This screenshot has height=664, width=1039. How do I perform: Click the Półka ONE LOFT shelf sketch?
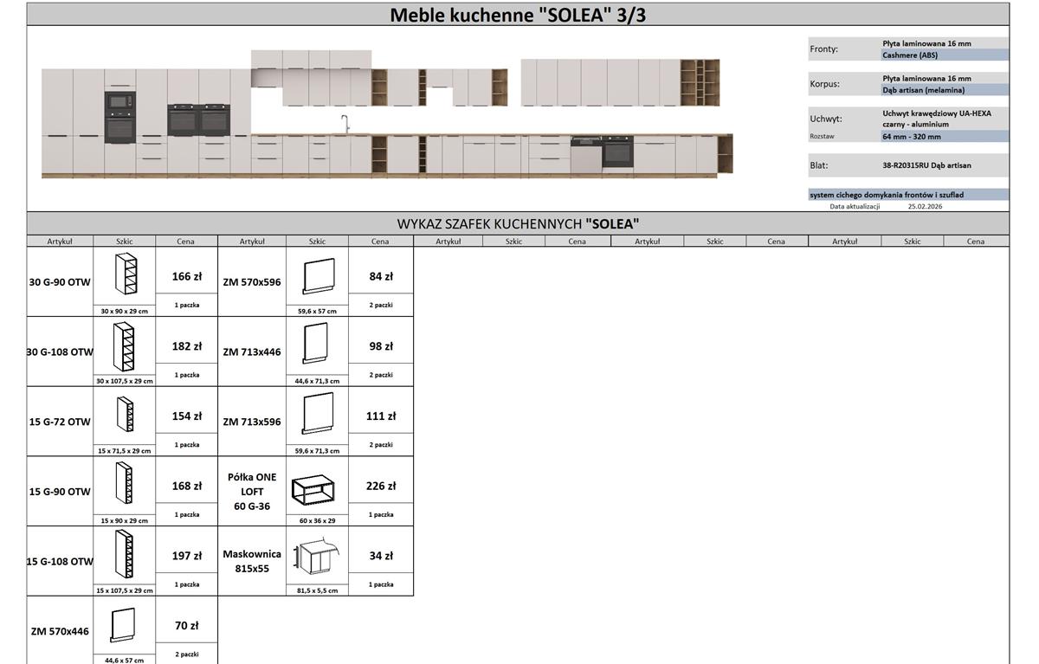[x=313, y=490]
